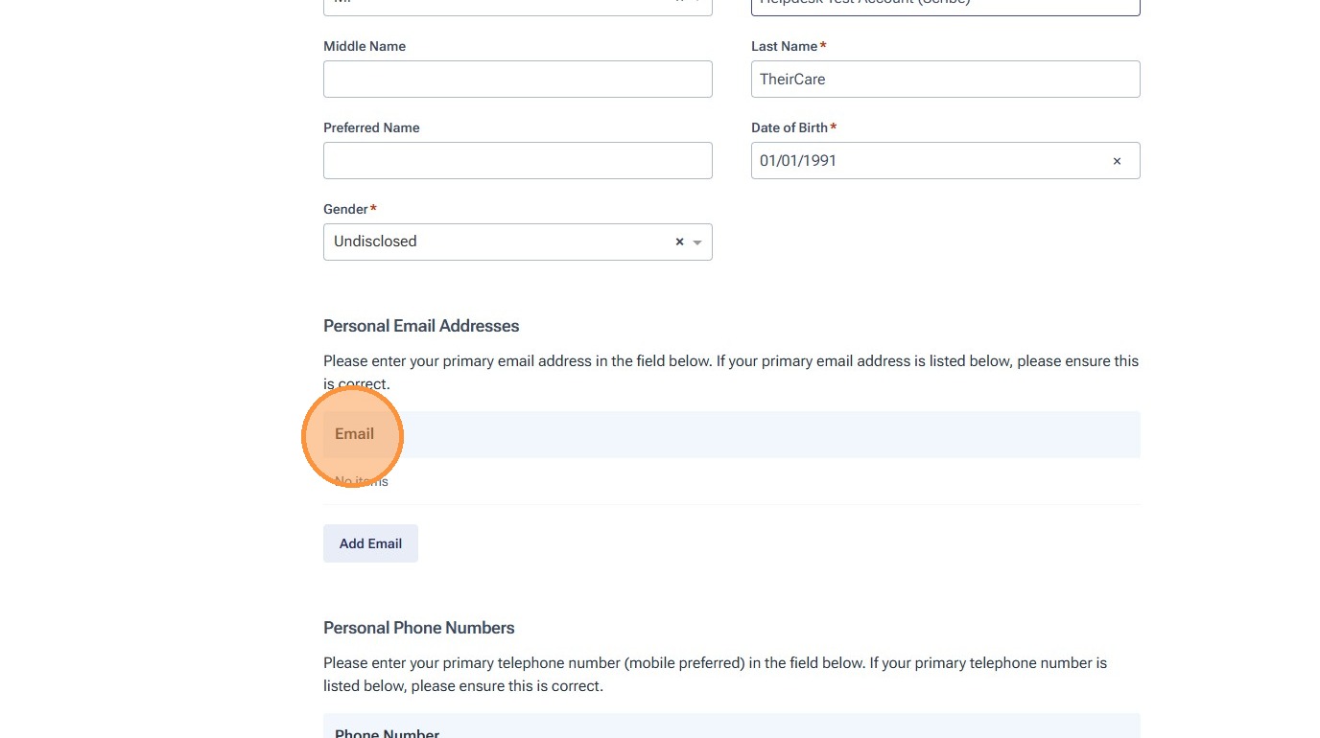The height and width of the screenshot is (738, 1320).
Task: Click the Personal Email Addresses heading
Action: click(421, 326)
